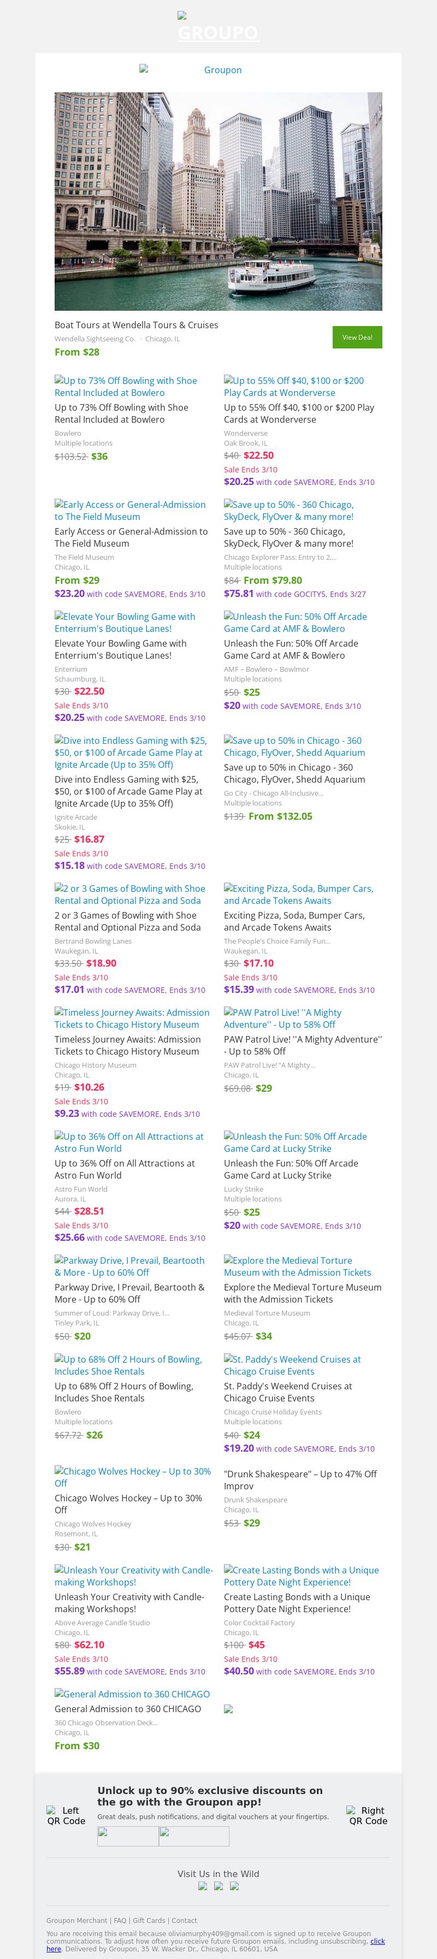The width and height of the screenshot is (437, 1959).
Task: Open the Medieval Torture Museum deal image
Action: (297, 1266)
